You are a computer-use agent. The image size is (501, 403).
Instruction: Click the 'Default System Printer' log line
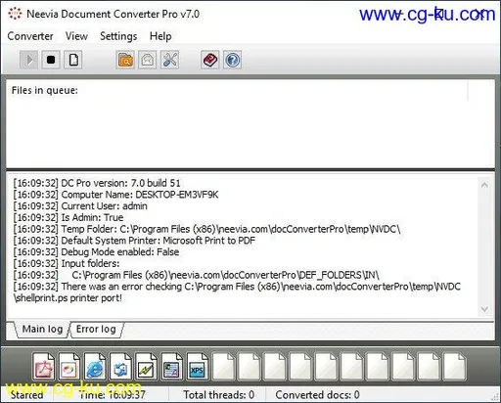(134, 241)
